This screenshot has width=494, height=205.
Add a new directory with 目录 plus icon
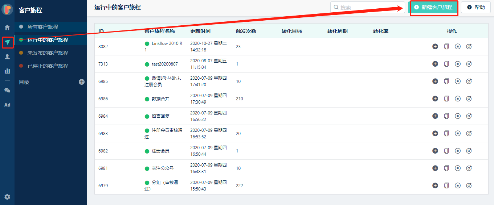(82, 82)
